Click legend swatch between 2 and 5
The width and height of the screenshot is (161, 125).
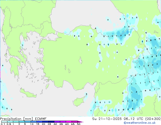[x=22, y=122]
